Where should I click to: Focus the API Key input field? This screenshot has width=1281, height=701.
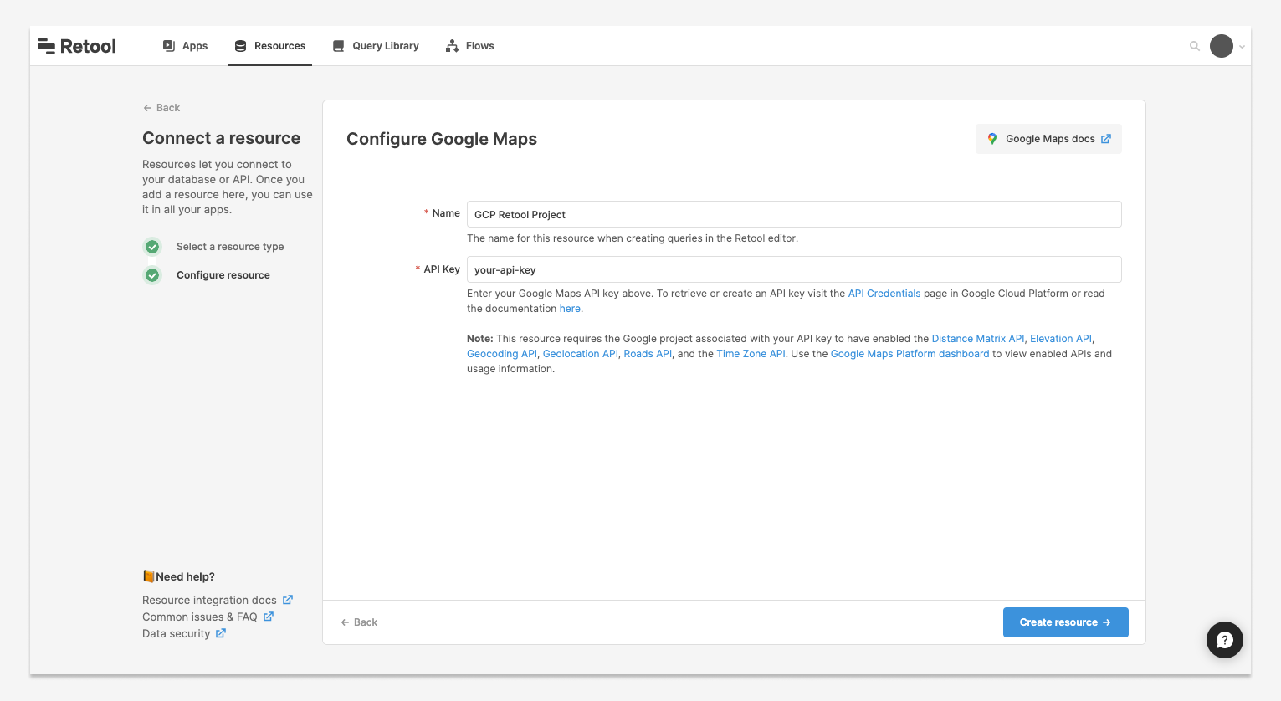(x=794, y=269)
